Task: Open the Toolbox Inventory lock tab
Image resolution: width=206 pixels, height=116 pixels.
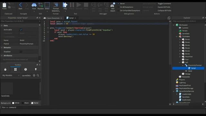Action: click(5, 69)
